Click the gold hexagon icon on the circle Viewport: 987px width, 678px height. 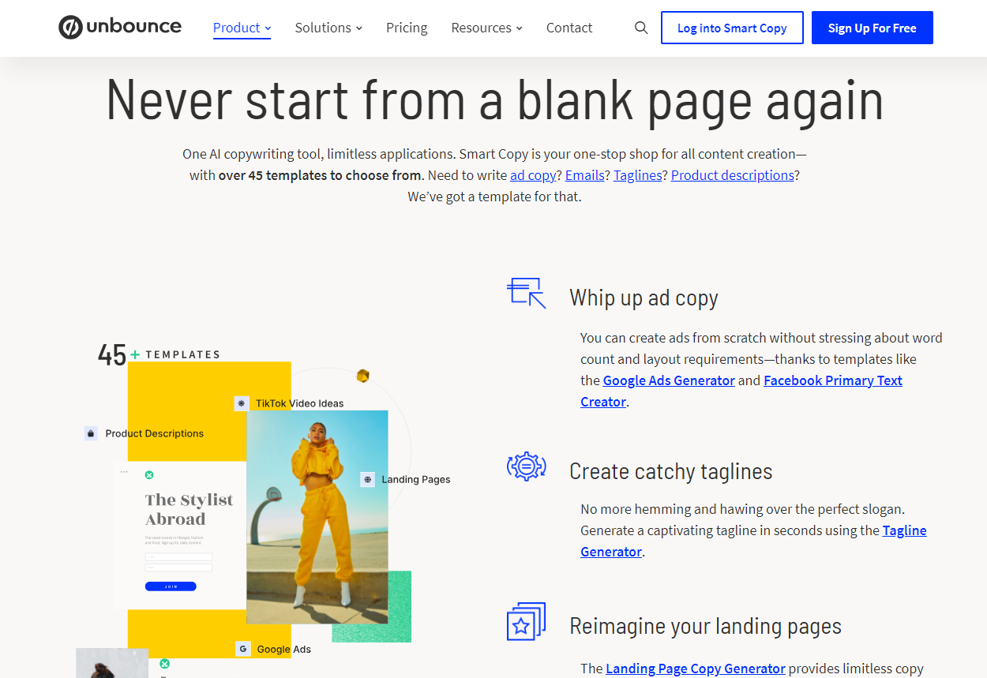click(x=362, y=375)
